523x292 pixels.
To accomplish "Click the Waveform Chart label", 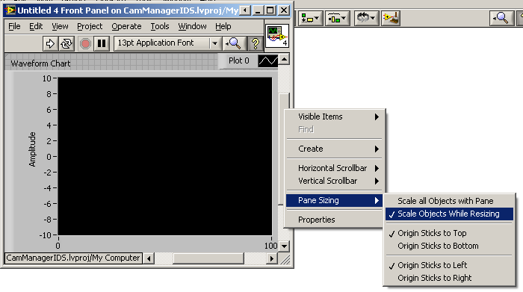I will tap(40, 63).
